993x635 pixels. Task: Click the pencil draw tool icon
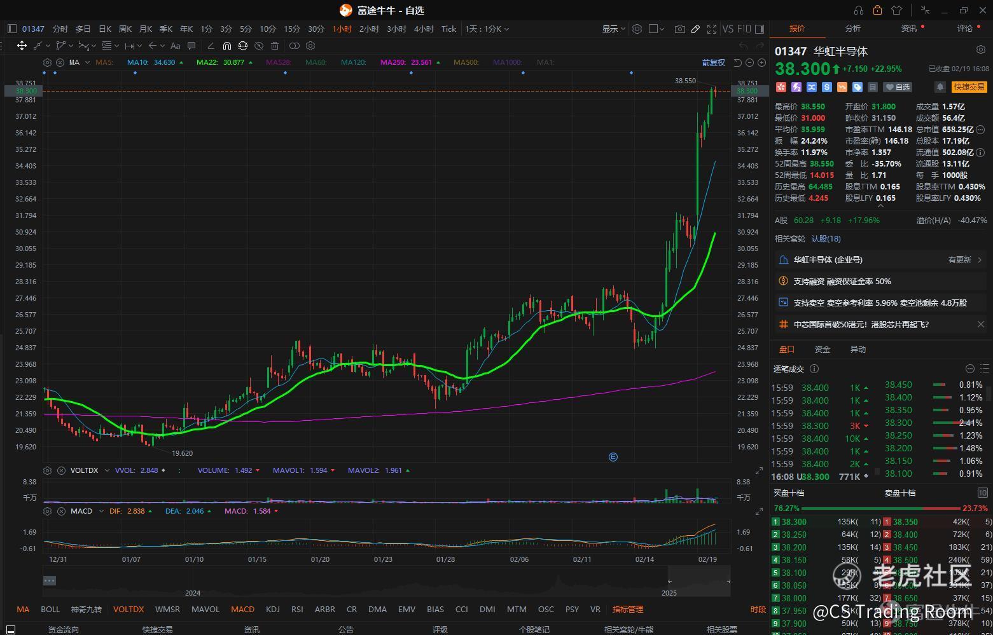coord(696,29)
